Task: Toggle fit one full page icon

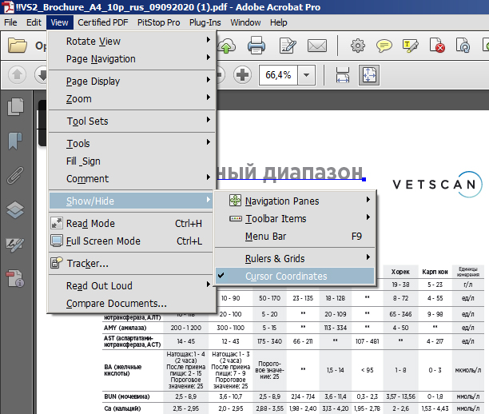Action: click(x=369, y=75)
